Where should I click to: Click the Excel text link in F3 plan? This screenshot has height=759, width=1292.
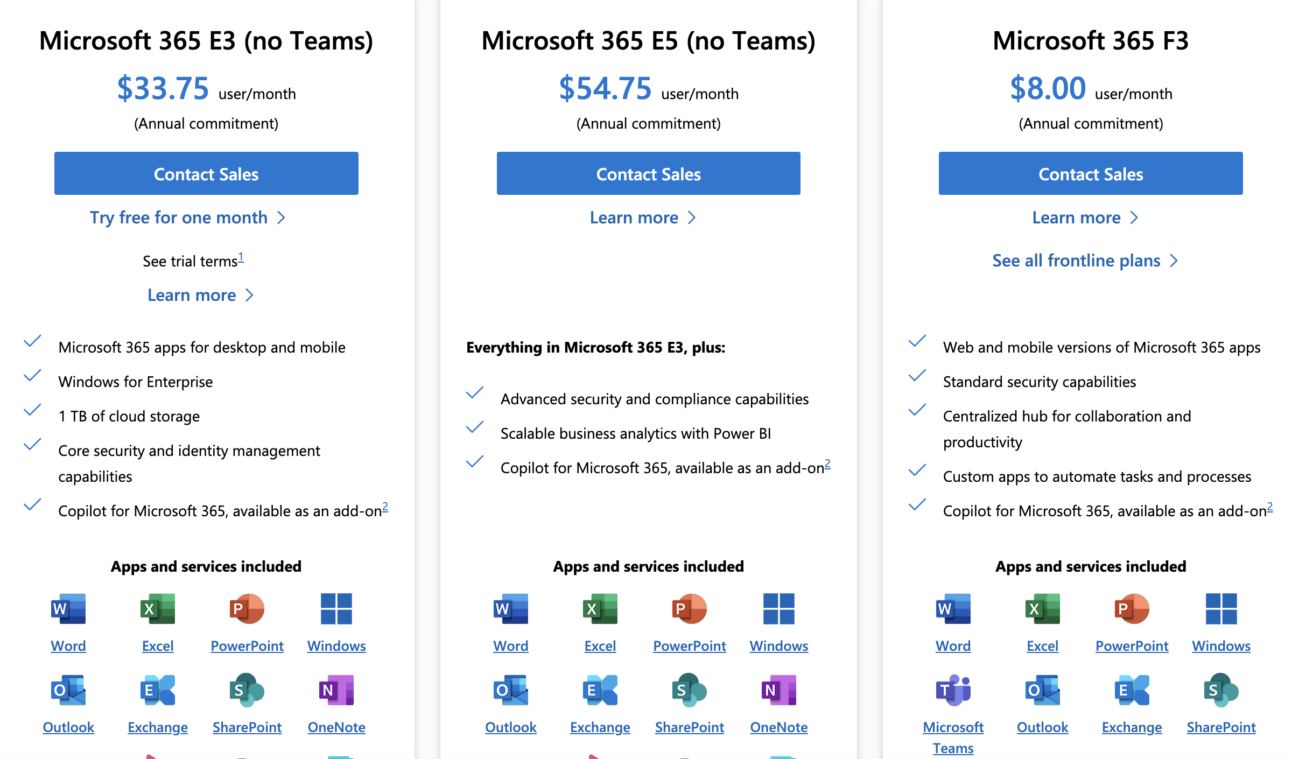pyautogui.click(x=1042, y=646)
